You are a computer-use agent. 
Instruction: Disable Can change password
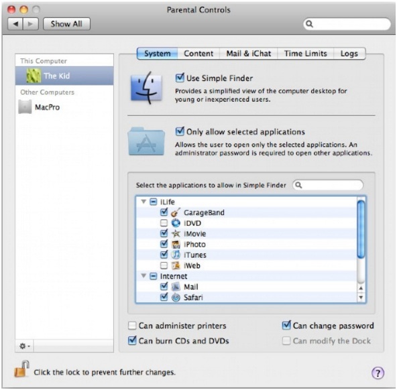click(x=286, y=325)
